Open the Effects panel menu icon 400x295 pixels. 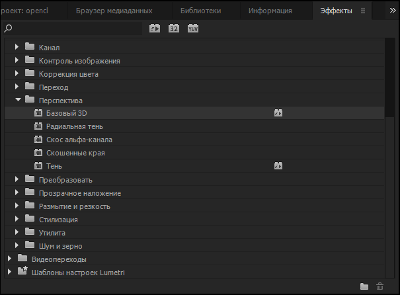click(362, 11)
